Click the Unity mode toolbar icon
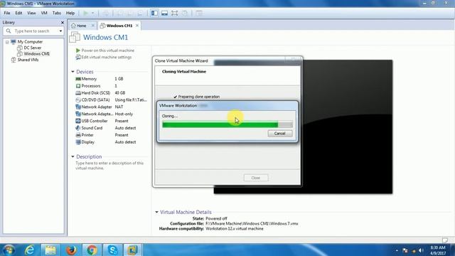Viewport: 455px width, 256px height. pos(185,13)
